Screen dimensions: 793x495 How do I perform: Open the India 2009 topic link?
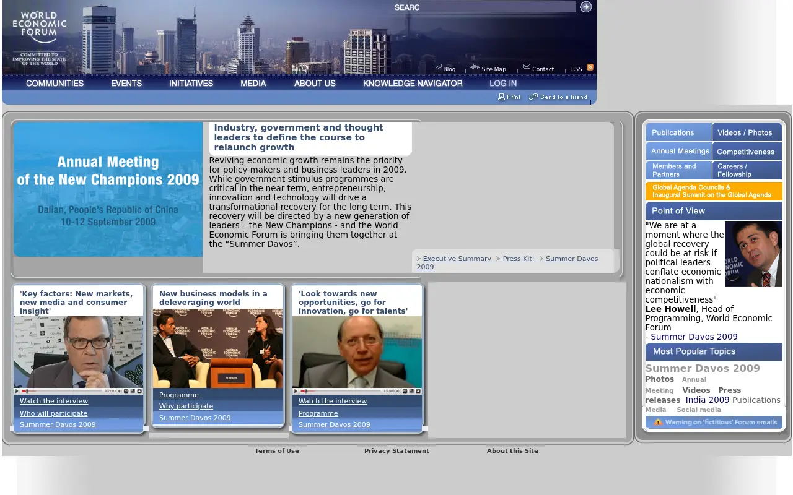[x=708, y=400]
